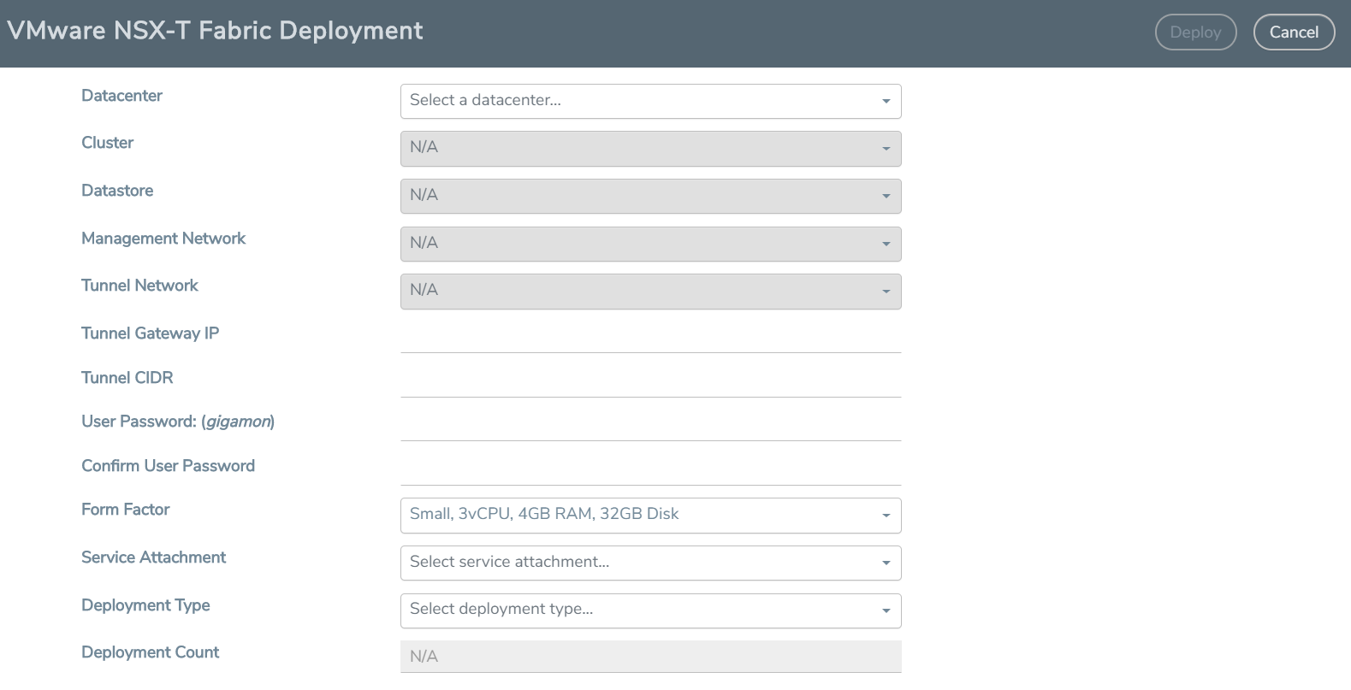Click the 'Service Attachment' label
Image resolution: width=1351 pixels, height=690 pixels.
[153, 557]
